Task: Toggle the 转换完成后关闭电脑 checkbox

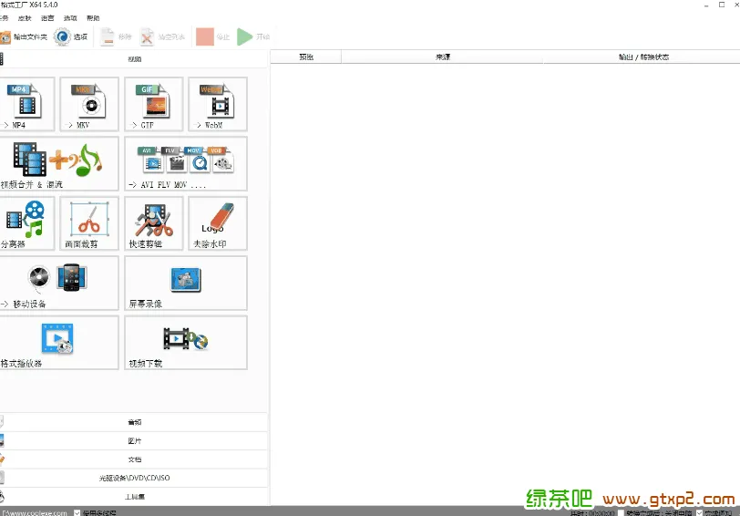Action: 621,512
